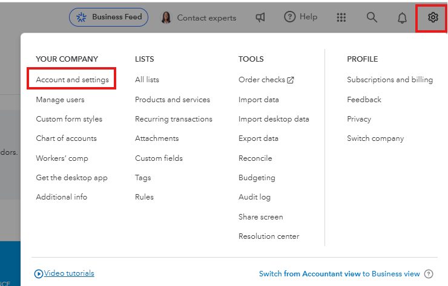This screenshot has height=286, width=448.
Task: Click the search magnifier icon
Action: click(372, 18)
